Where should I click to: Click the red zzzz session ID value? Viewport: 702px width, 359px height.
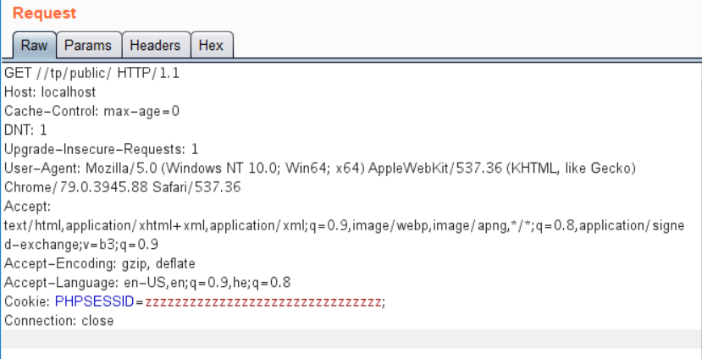pos(263,301)
